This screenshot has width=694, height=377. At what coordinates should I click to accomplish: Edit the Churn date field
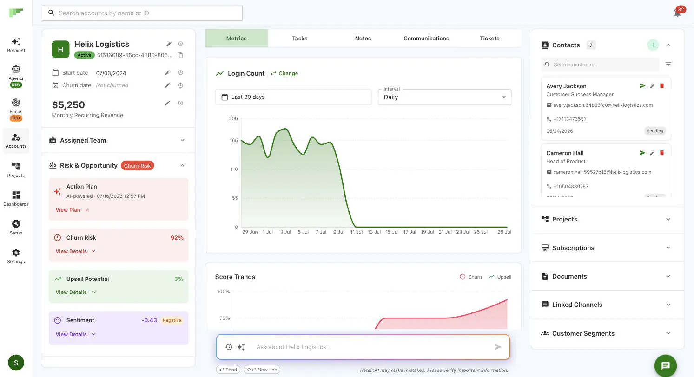(167, 85)
